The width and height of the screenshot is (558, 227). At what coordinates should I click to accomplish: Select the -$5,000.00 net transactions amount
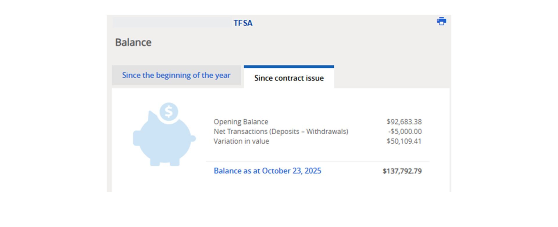pyautogui.click(x=405, y=131)
